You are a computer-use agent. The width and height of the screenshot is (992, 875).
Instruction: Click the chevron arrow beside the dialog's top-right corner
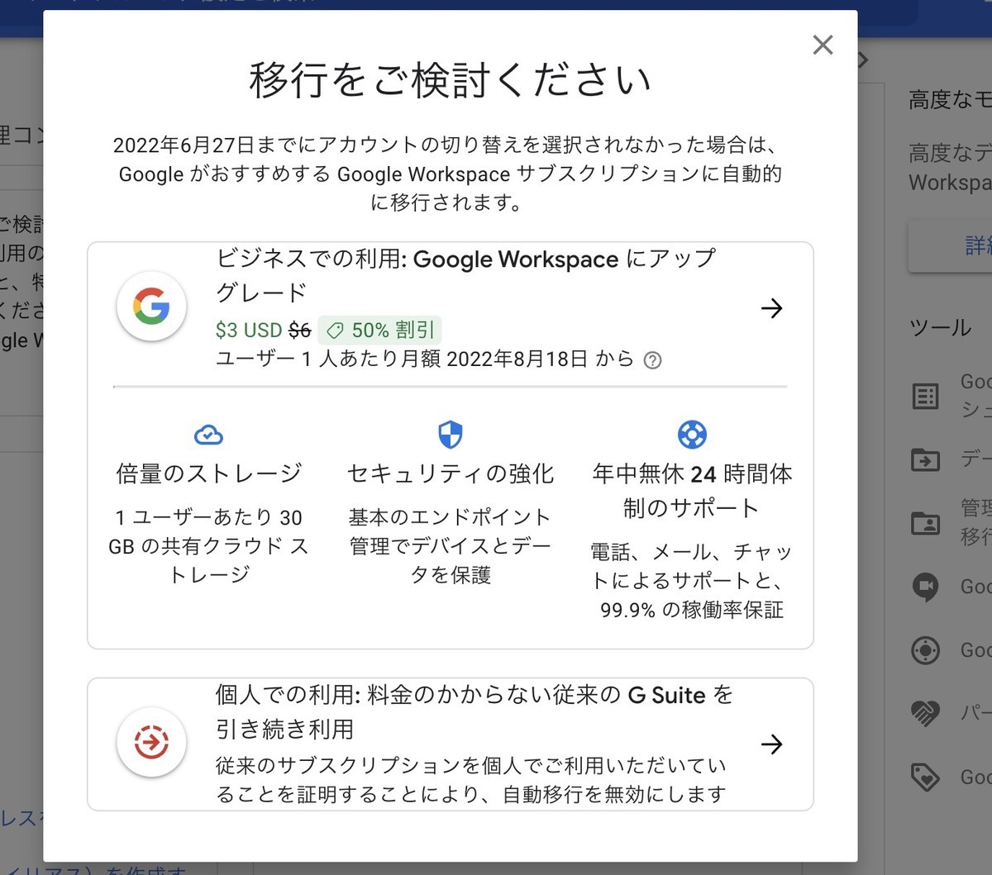click(864, 59)
